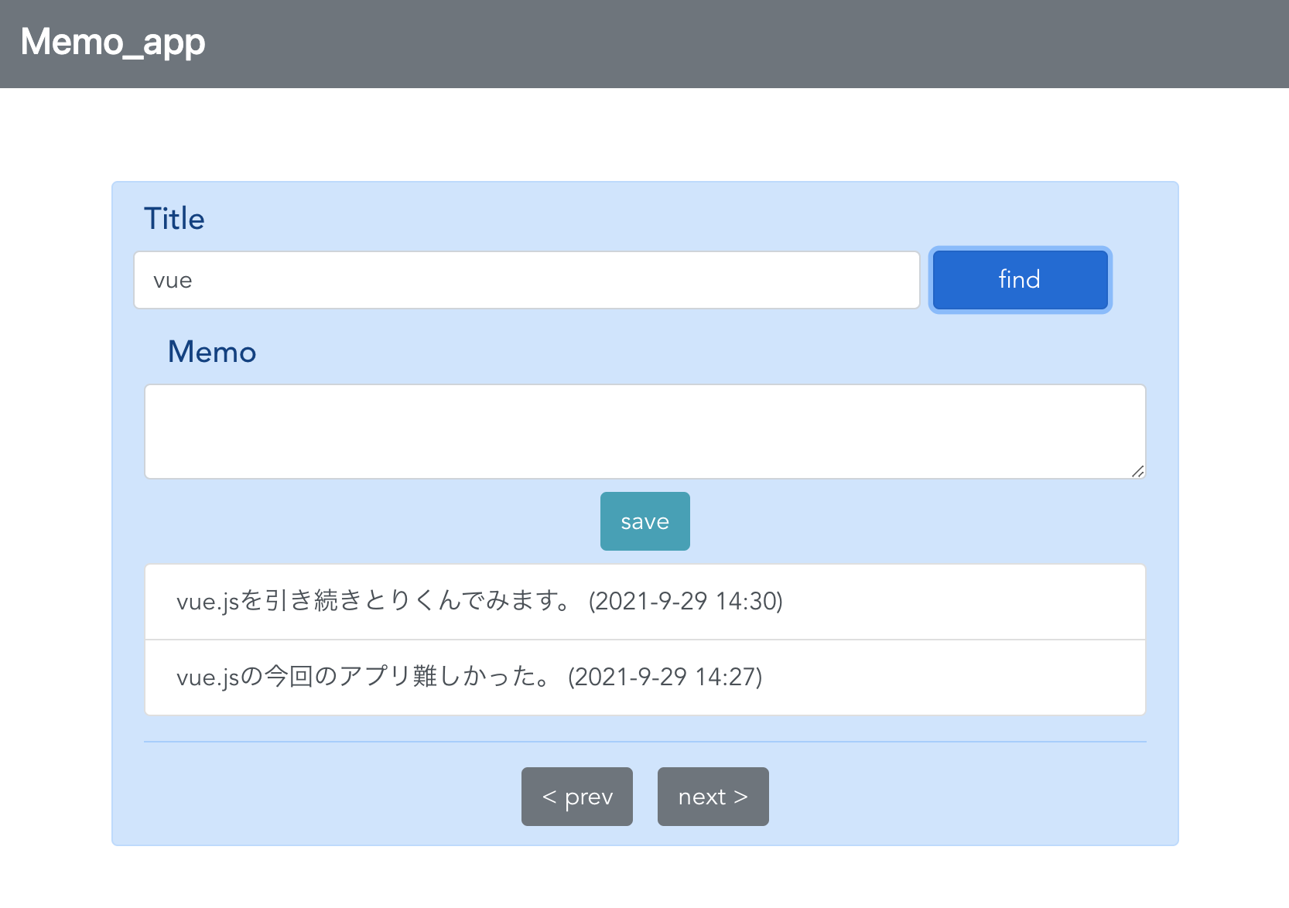This screenshot has width=1289, height=908.
Task: Click the Title label
Action: [x=174, y=219]
